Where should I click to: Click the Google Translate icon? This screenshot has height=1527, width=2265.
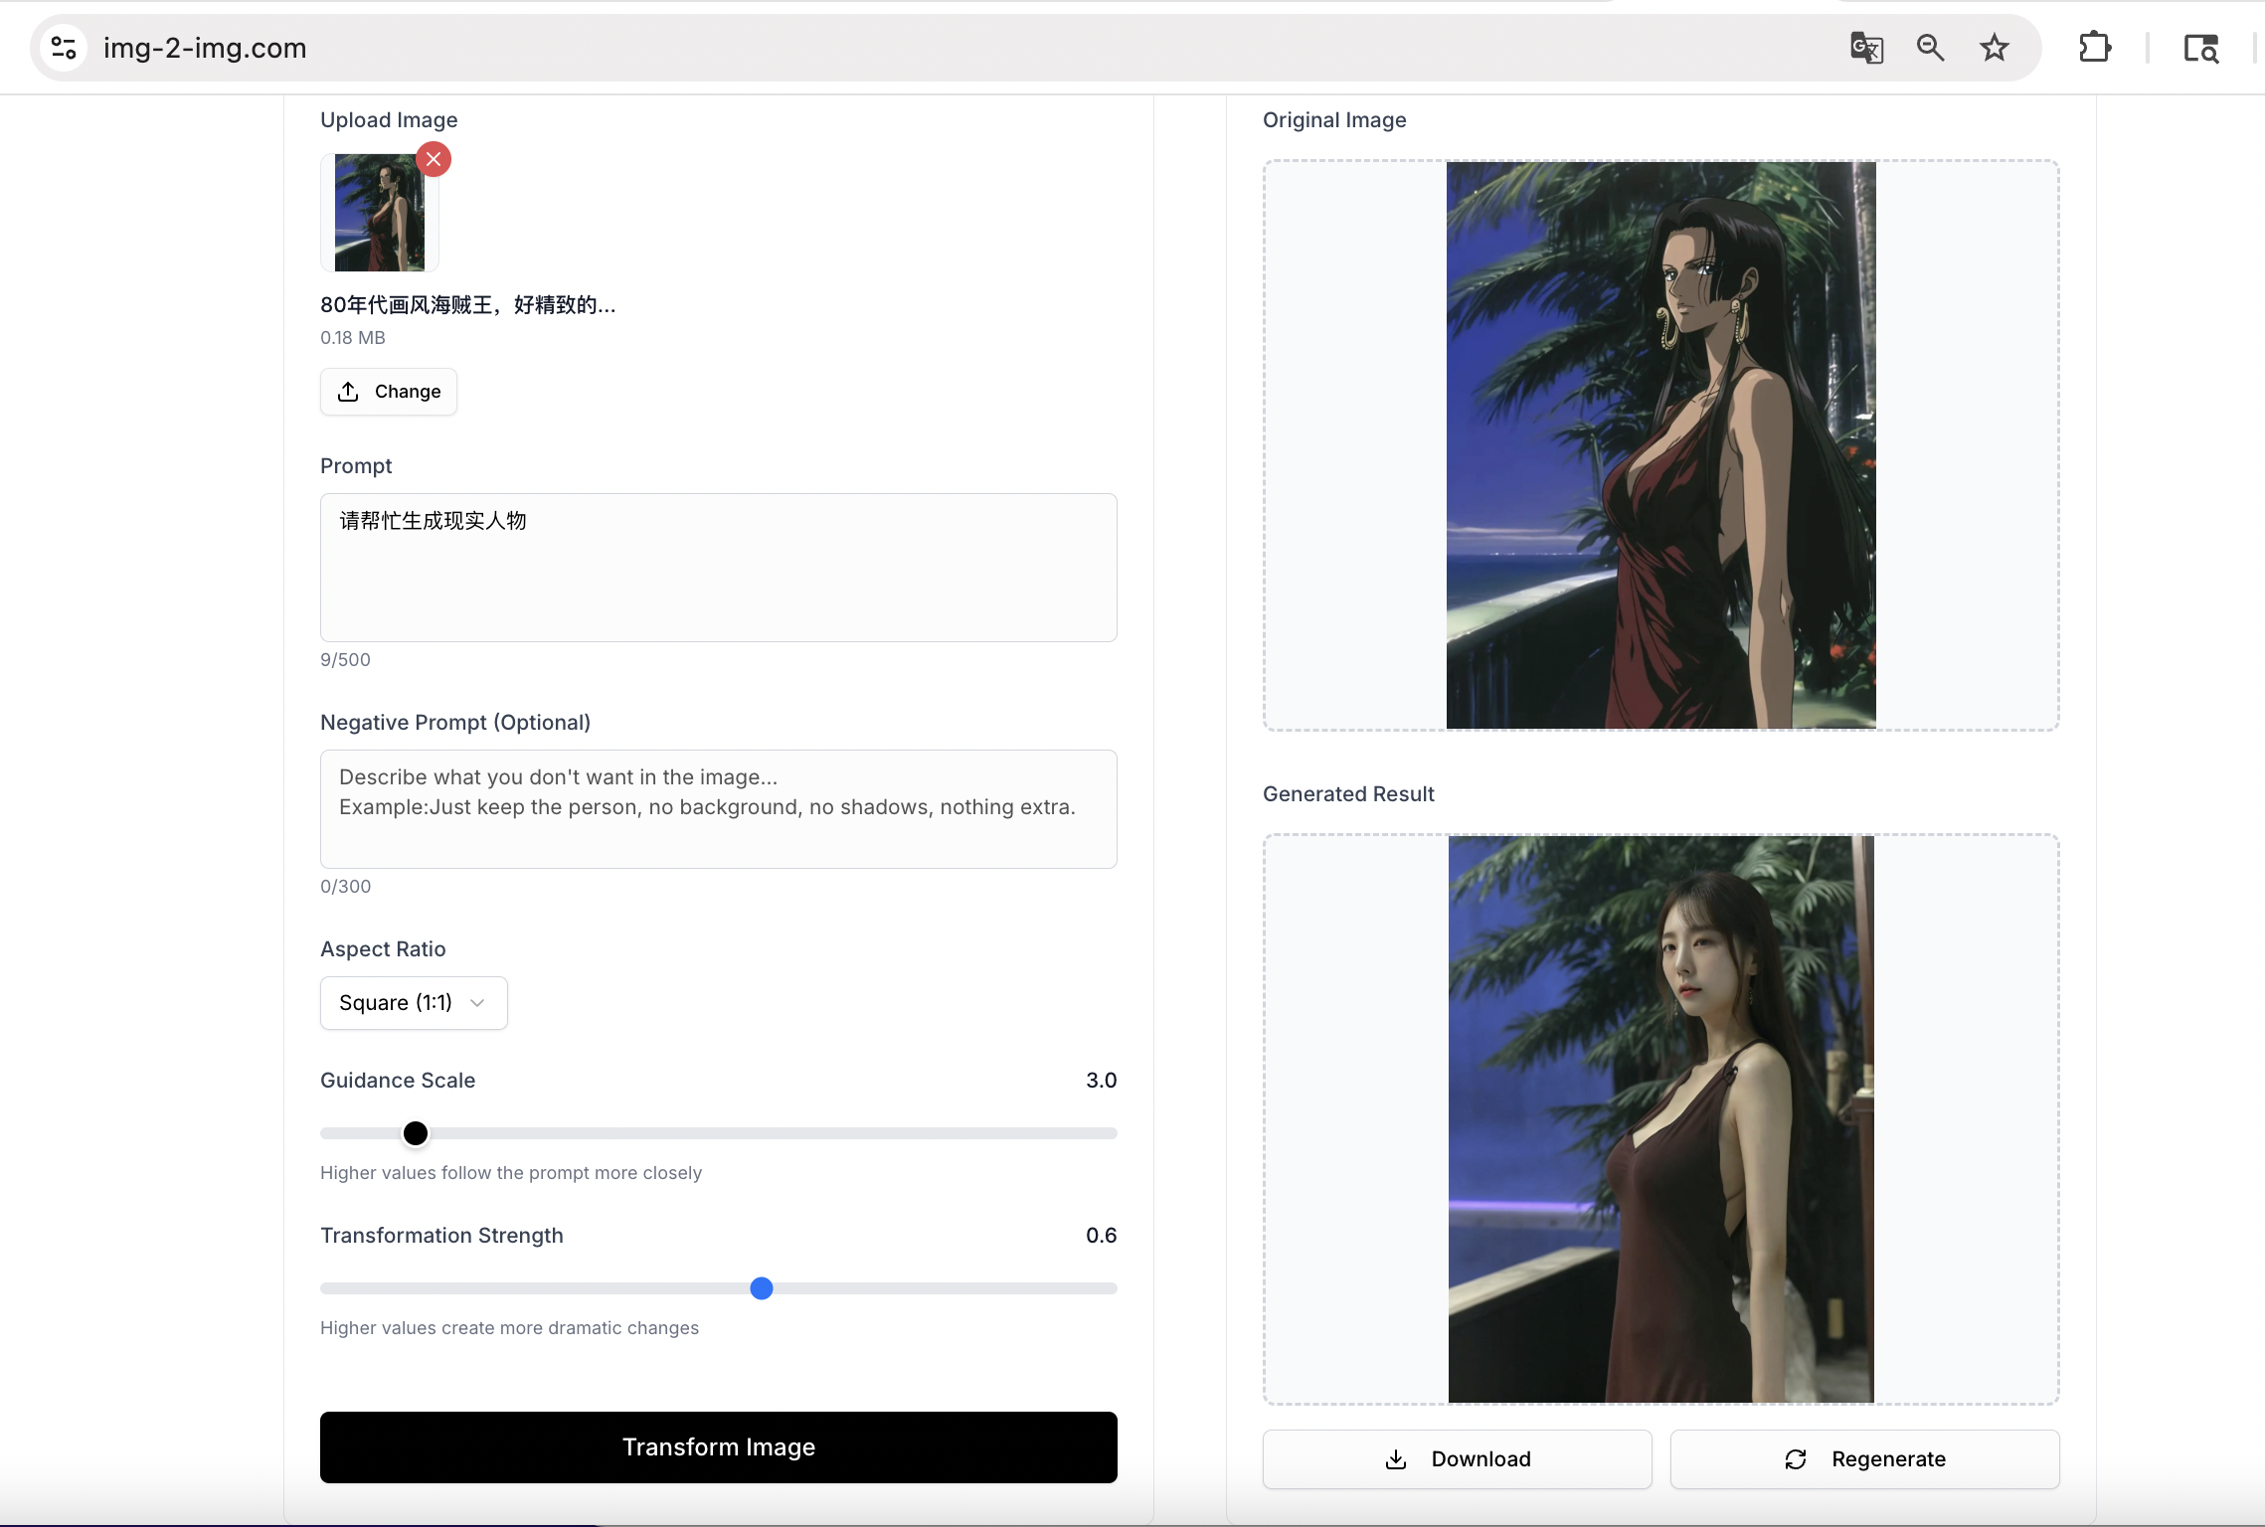pos(1866,48)
